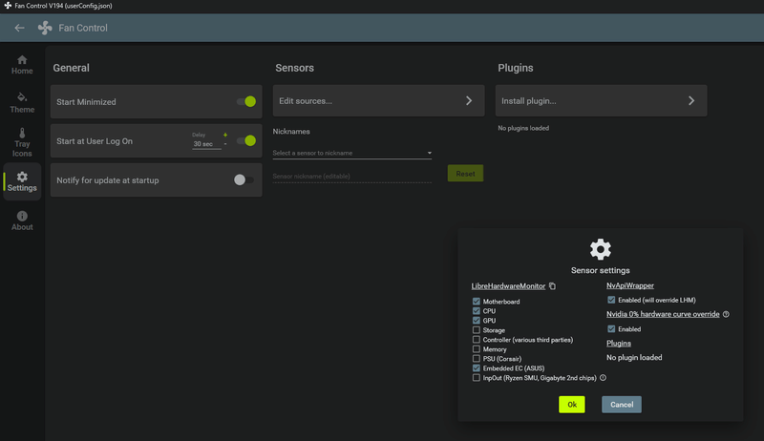Click the Fan Control fan logo
Viewport: 764px width, 441px height.
pyautogui.click(x=45, y=28)
